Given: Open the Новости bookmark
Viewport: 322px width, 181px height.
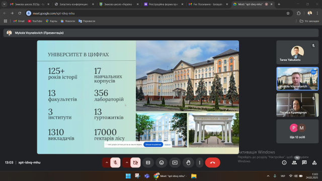Looking at the screenshot, I should 68,21.
